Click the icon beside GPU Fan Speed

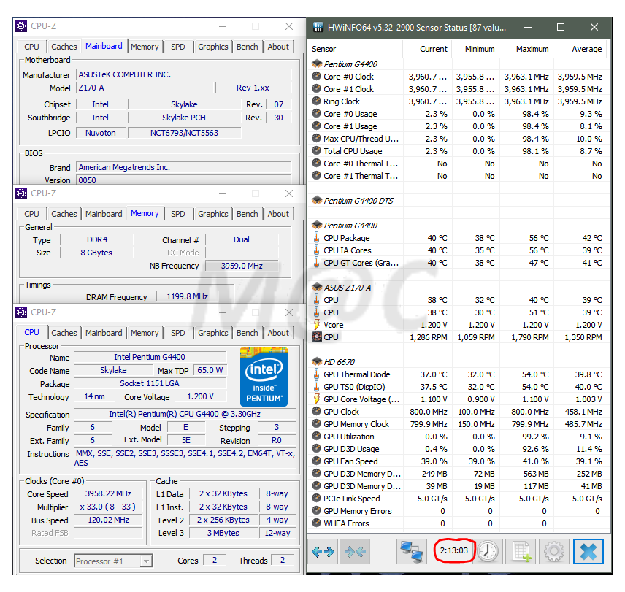point(316,461)
